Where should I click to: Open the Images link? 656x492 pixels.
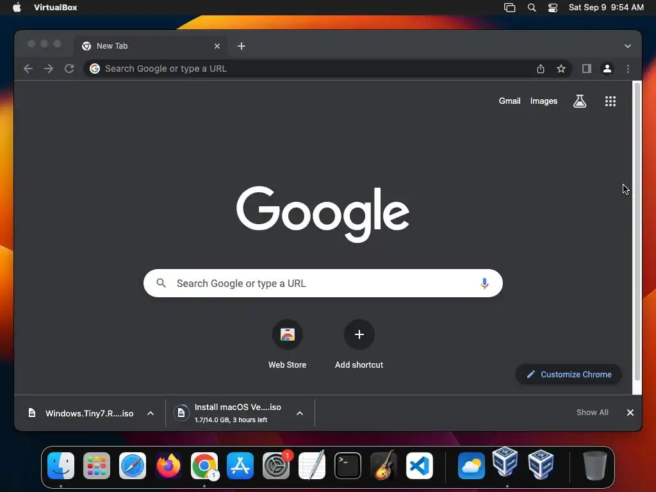tap(543, 101)
